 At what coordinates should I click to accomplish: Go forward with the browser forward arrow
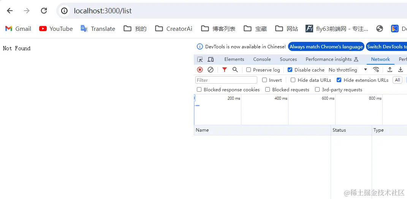coord(27,11)
